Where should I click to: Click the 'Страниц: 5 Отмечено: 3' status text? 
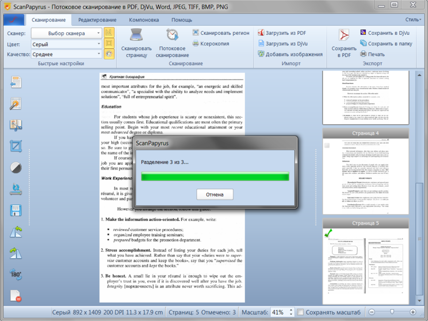(x=202, y=312)
